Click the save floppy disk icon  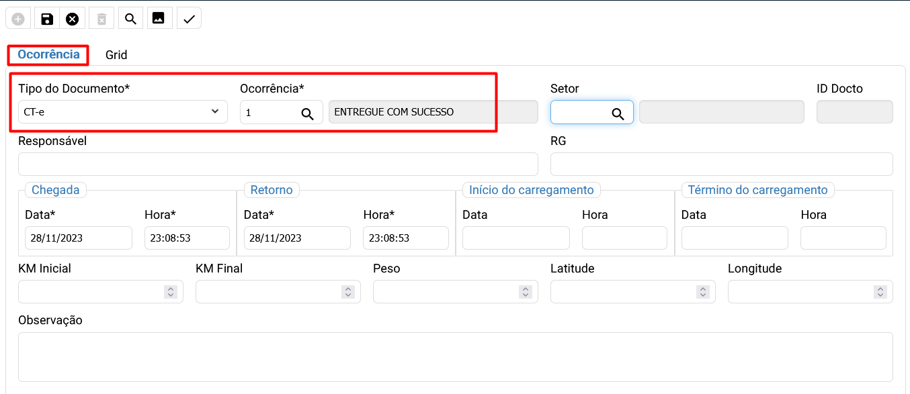tap(47, 19)
